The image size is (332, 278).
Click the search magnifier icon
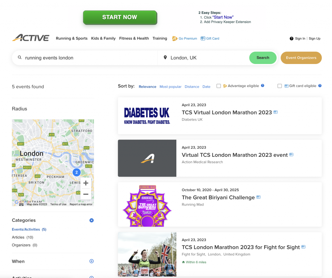[x=20, y=58]
